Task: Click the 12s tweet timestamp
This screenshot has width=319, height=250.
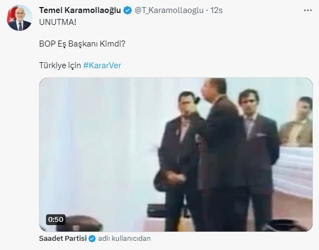Action: 216,10
